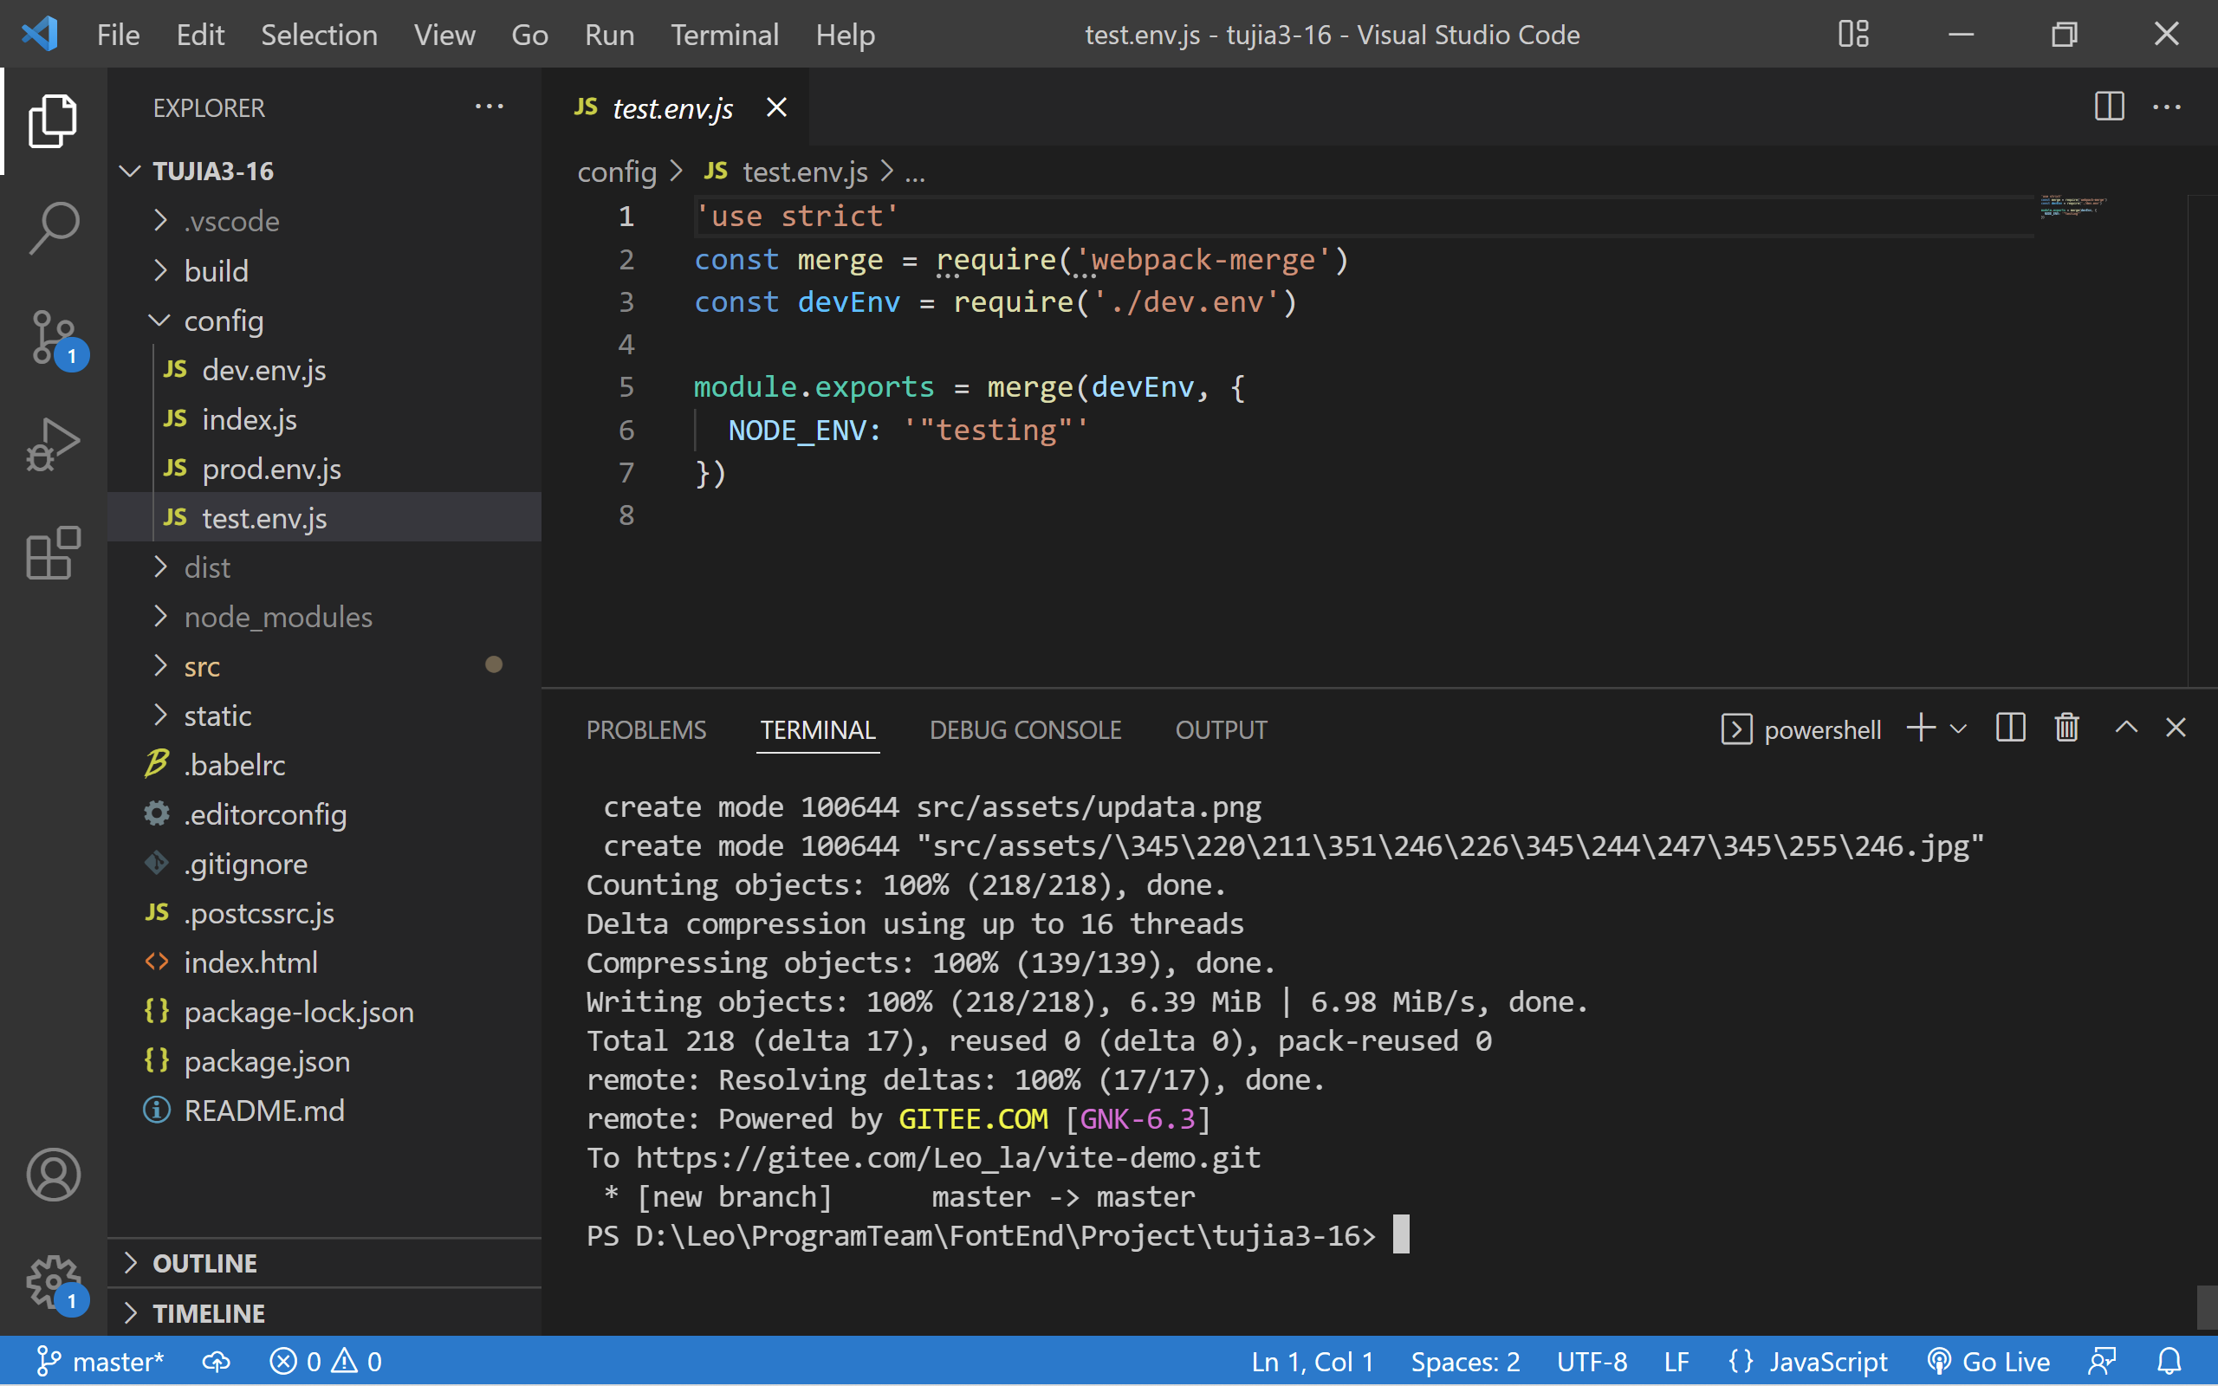Open notifications bell icon
This screenshot has height=1386, width=2218.
click(2169, 1361)
